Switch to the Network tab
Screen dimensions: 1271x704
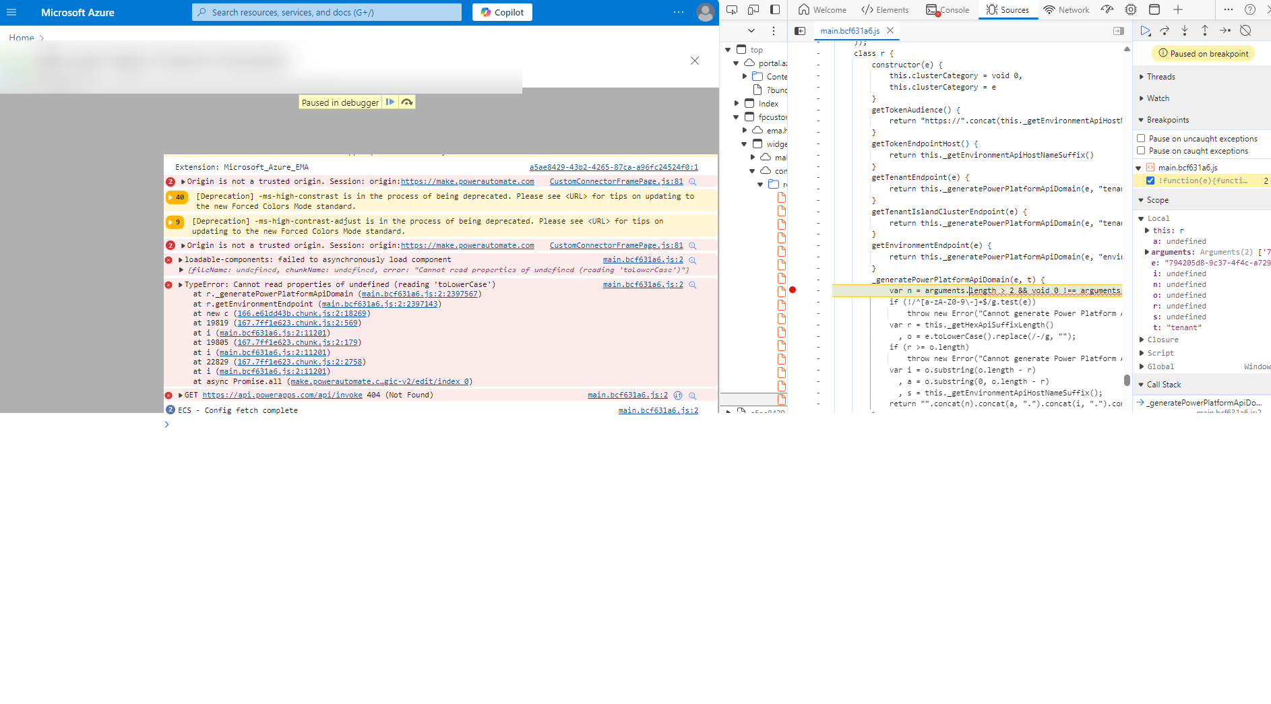[1066, 9]
